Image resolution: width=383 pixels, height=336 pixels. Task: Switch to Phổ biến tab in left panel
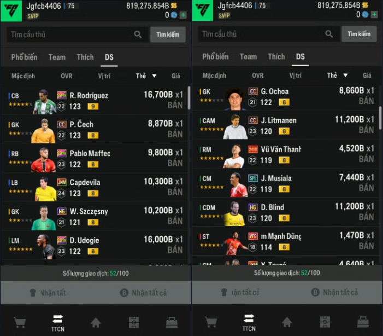coord(24,57)
